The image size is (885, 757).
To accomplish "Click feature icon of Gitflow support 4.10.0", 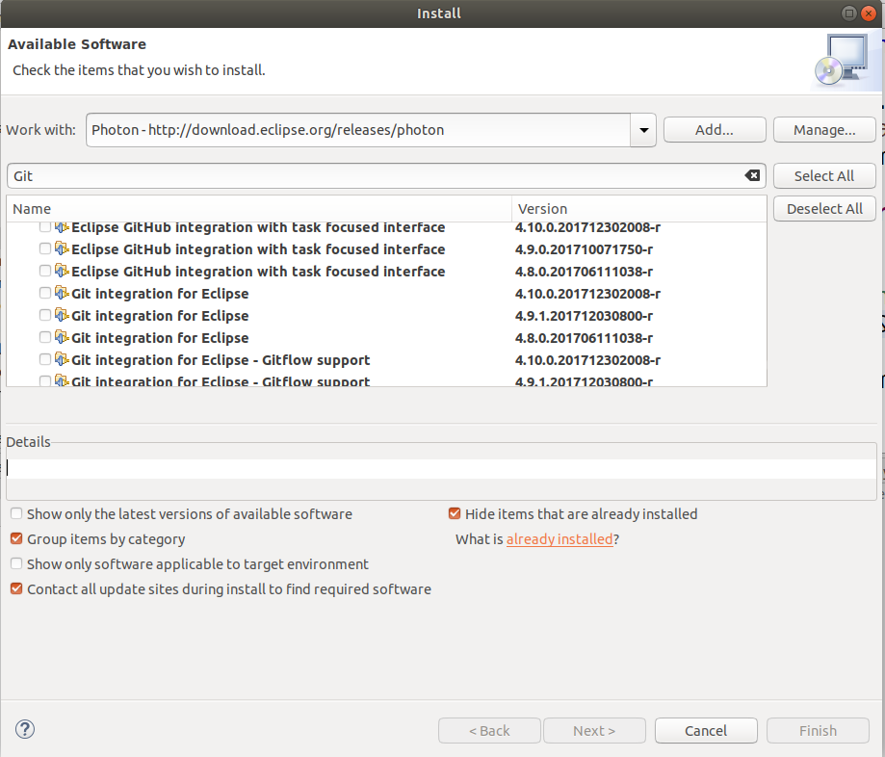I will click(62, 359).
